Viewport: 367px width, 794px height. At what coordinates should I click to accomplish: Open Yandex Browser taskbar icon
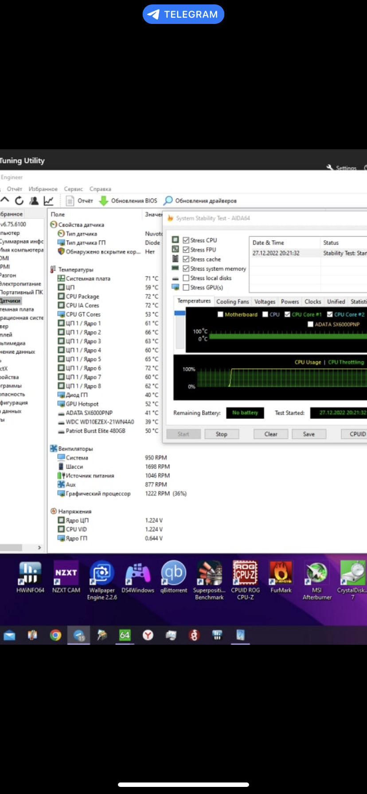[x=148, y=635]
